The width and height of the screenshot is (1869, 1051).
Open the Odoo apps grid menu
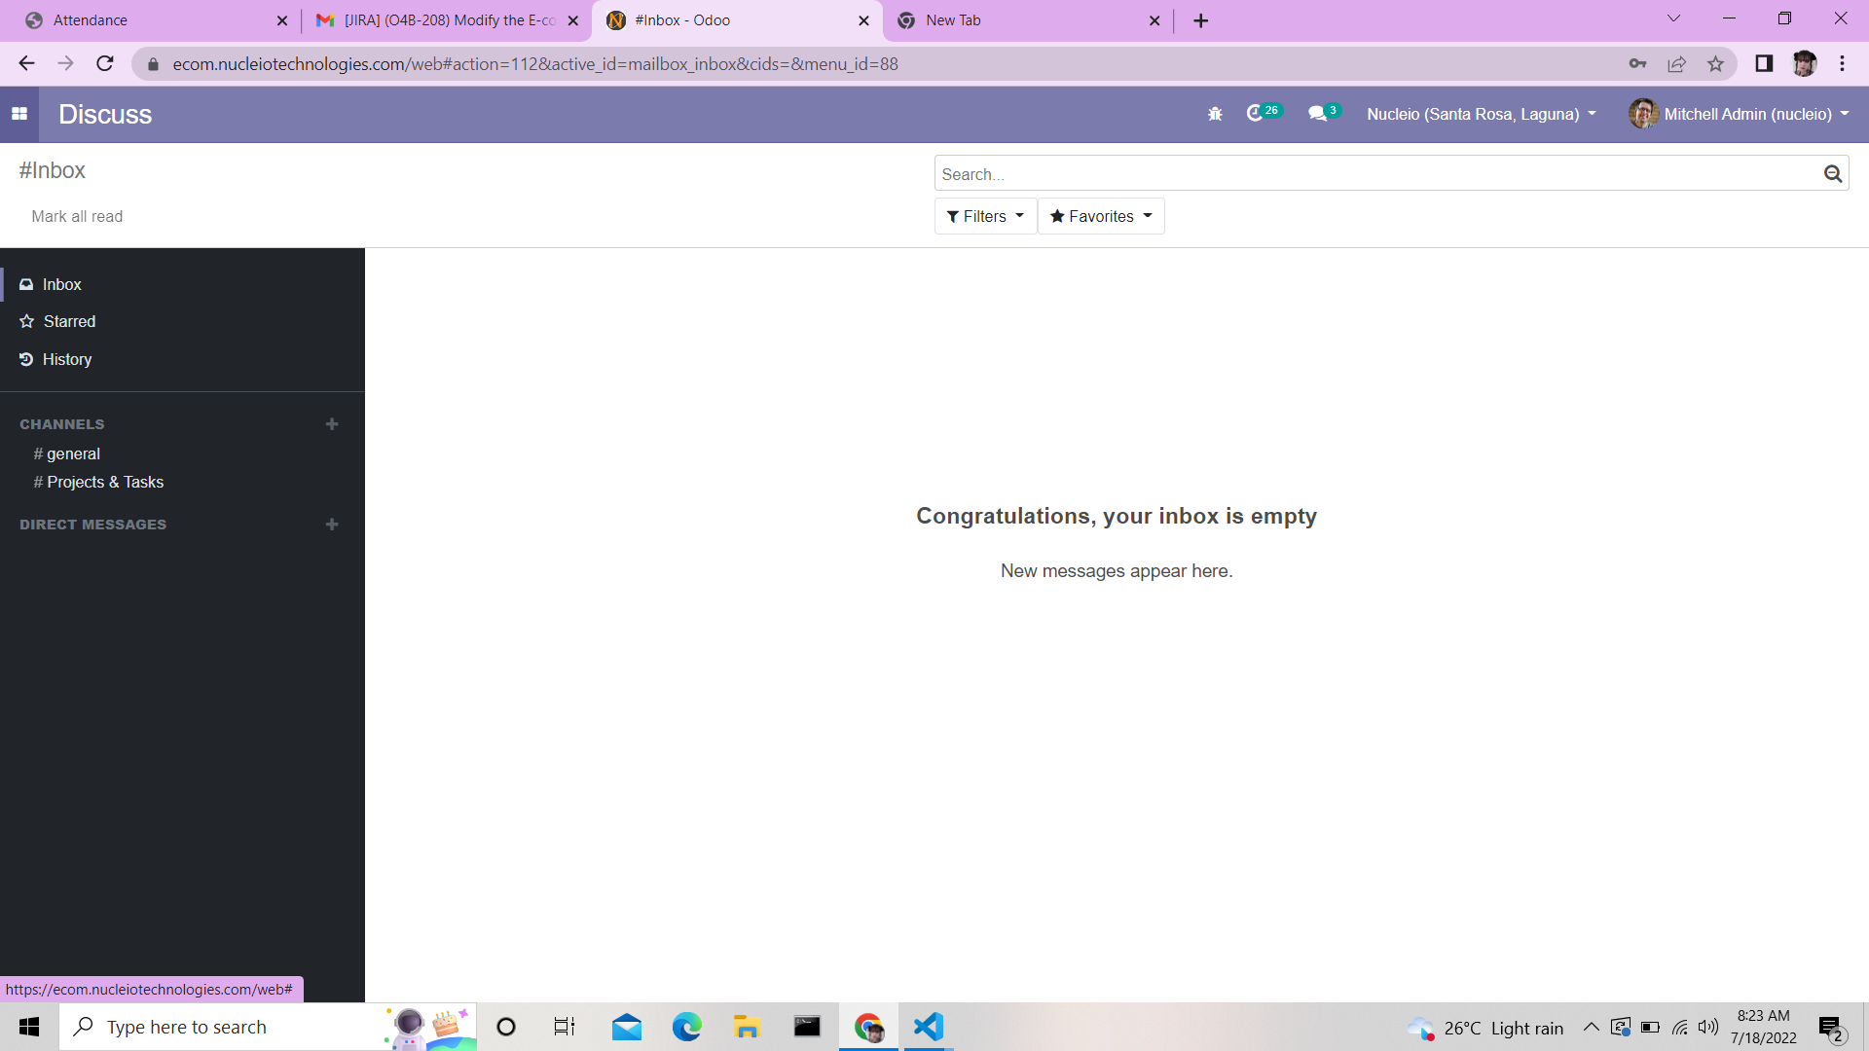tap(19, 114)
